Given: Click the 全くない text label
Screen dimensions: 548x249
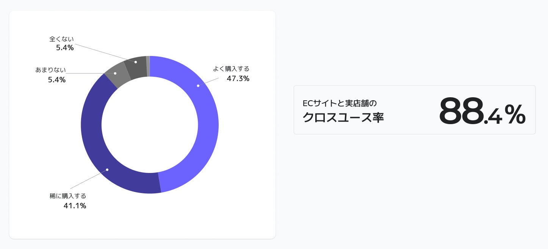Looking at the screenshot, I should pyautogui.click(x=61, y=39).
